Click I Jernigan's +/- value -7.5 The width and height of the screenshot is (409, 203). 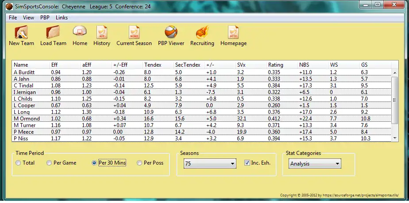click(211, 92)
